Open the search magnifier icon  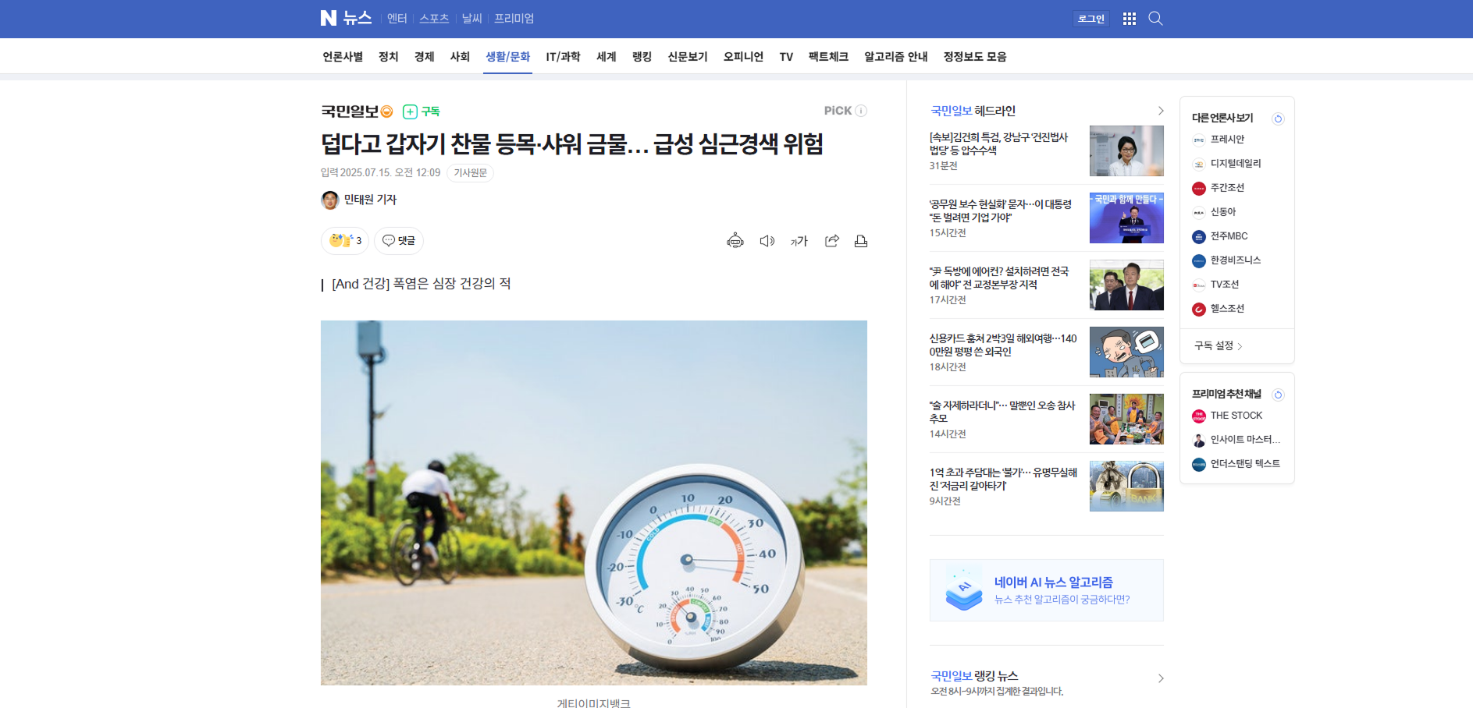1155,19
